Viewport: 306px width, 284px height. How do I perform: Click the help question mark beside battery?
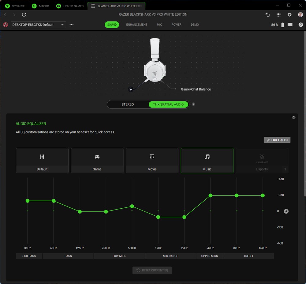[301, 25]
